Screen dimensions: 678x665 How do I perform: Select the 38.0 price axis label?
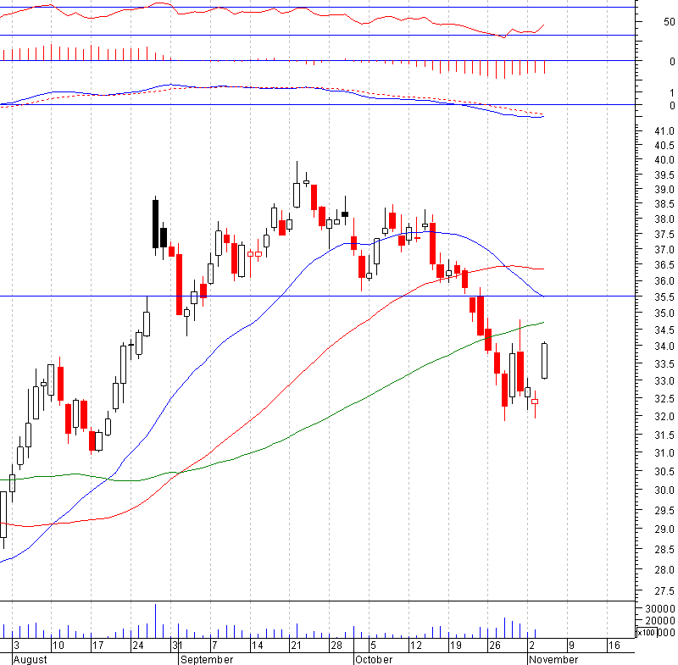664,219
